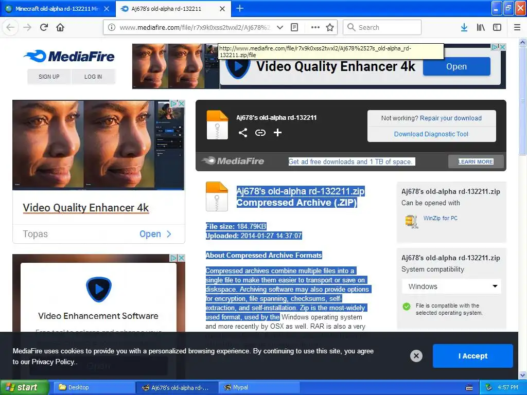527x395 pixels.
Task: Click Open on top banner ad
Action: pos(456,66)
